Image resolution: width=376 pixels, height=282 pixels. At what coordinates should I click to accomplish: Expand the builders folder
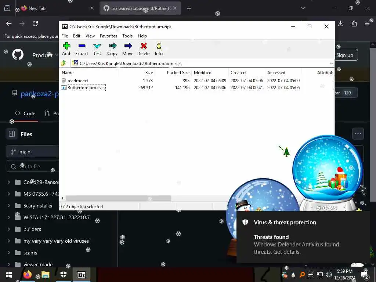pos(9,229)
